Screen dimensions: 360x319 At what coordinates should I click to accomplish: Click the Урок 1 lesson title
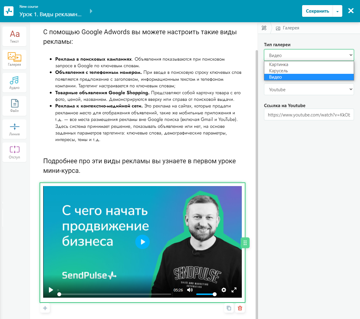[50, 14]
